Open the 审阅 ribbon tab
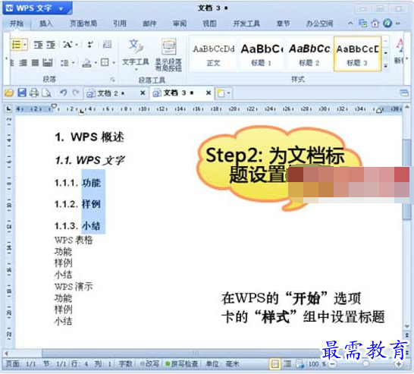Viewport: 414px width, 374px height. (180, 24)
